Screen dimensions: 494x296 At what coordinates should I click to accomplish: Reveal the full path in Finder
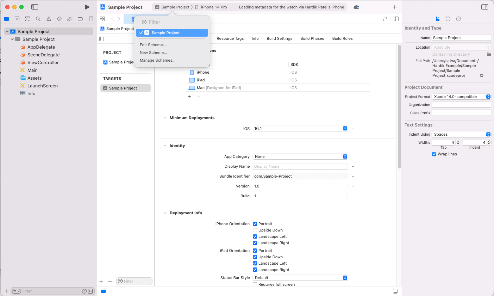coord(482,76)
